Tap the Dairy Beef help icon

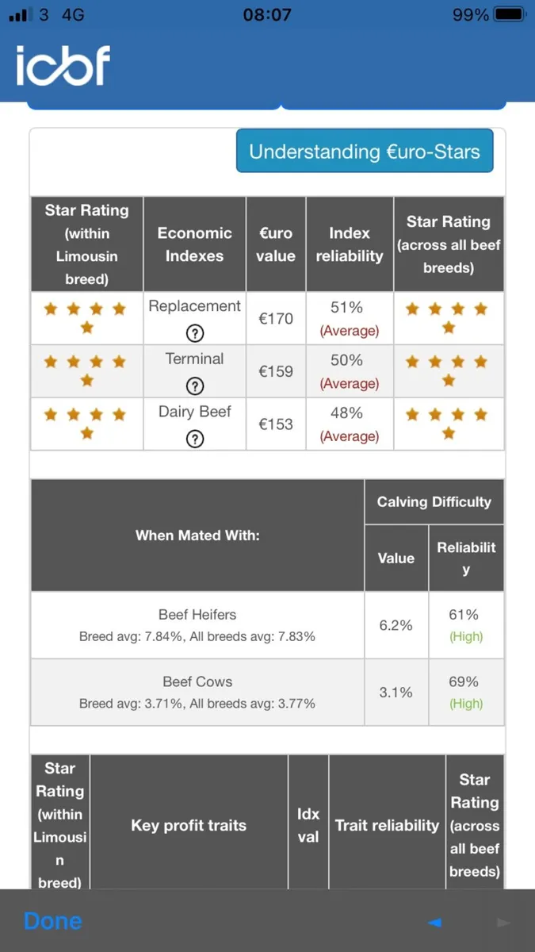coord(194,439)
